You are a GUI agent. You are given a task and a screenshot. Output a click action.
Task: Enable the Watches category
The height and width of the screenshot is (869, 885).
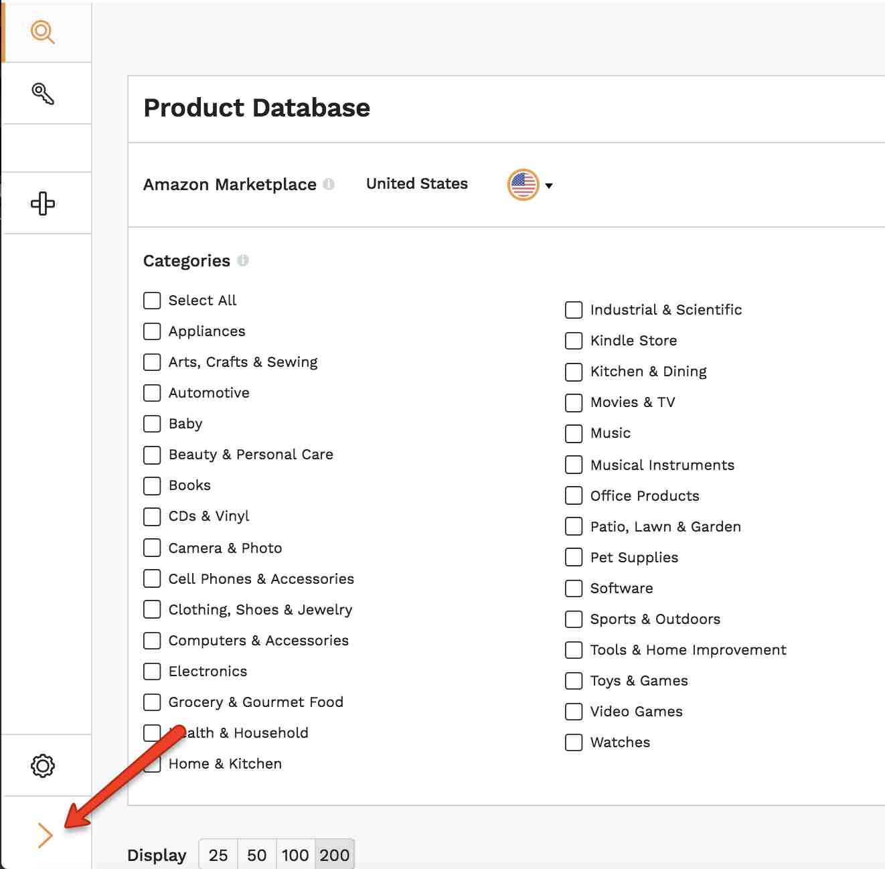pos(574,742)
